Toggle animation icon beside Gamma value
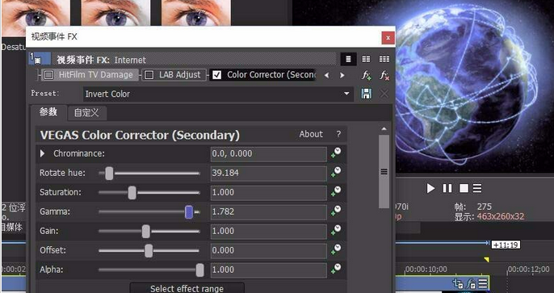 coord(336,211)
